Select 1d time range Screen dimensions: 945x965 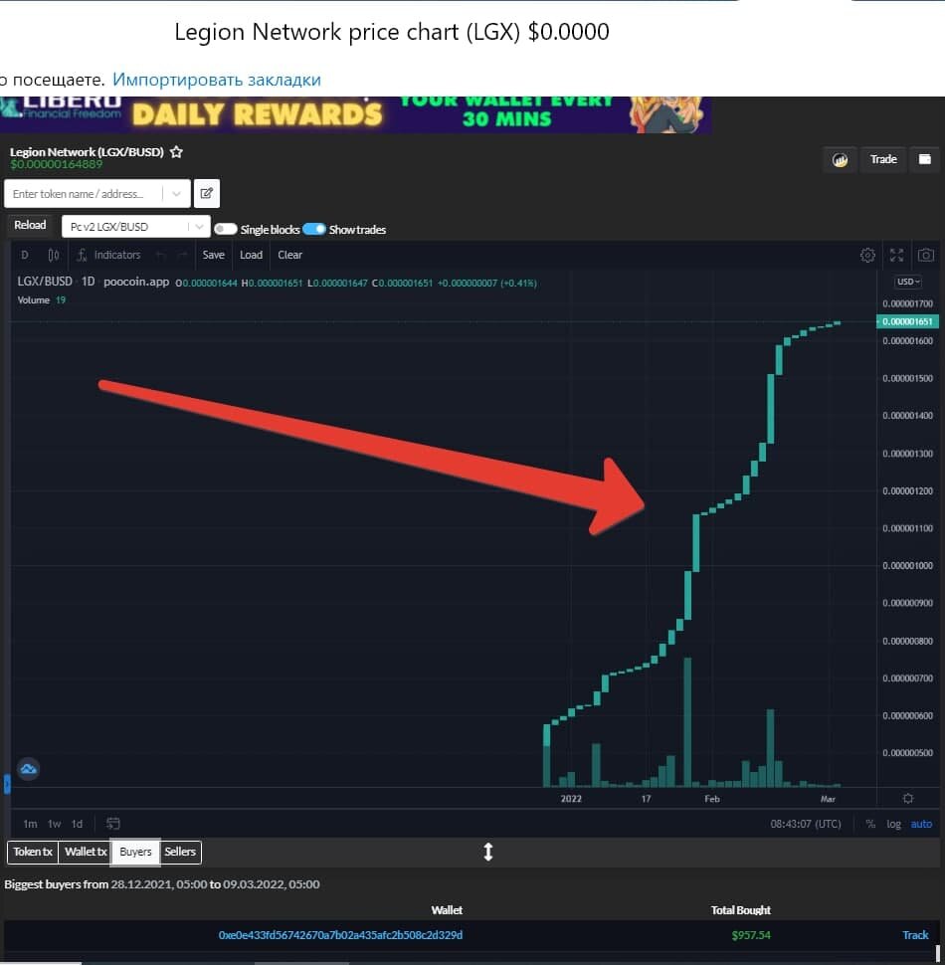(77, 824)
